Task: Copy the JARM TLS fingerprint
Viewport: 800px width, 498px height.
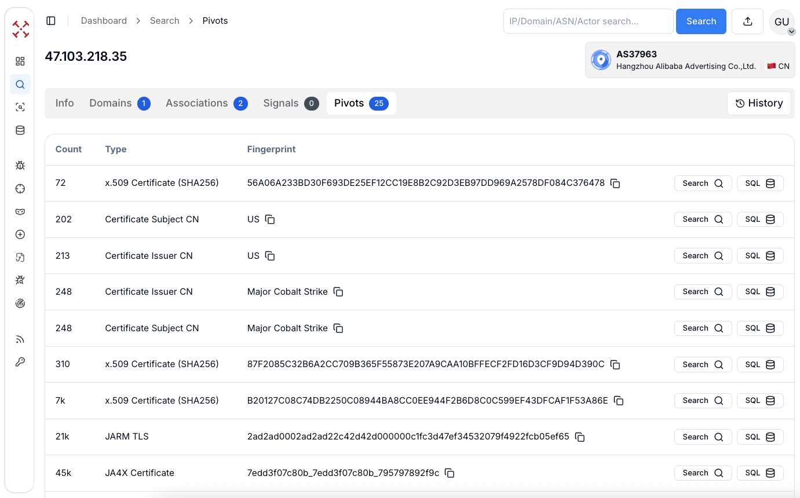Action: click(580, 437)
